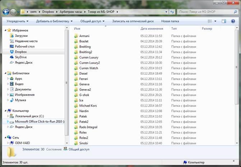
Task: Select the Braslet folder icon
Action: point(76,41)
